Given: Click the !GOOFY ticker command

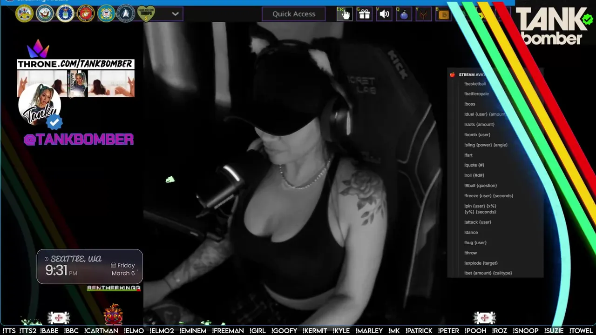Looking at the screenshot, I should 284,331.
